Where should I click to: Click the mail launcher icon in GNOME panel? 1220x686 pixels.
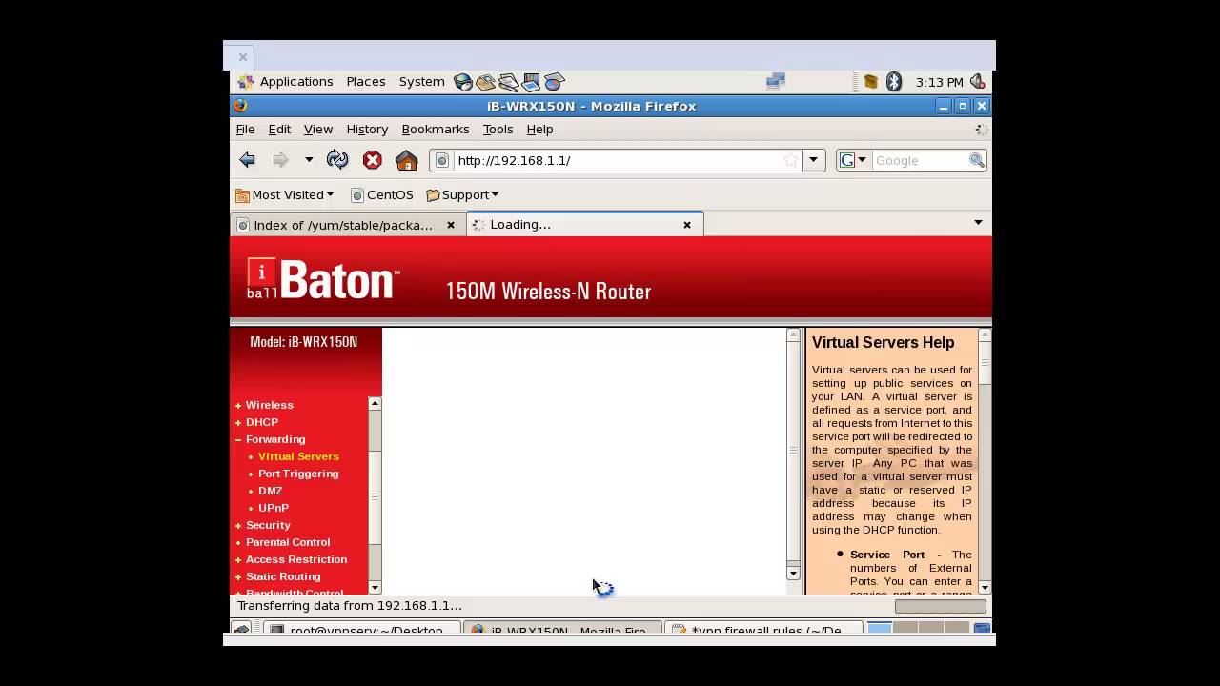coord(486,82)
